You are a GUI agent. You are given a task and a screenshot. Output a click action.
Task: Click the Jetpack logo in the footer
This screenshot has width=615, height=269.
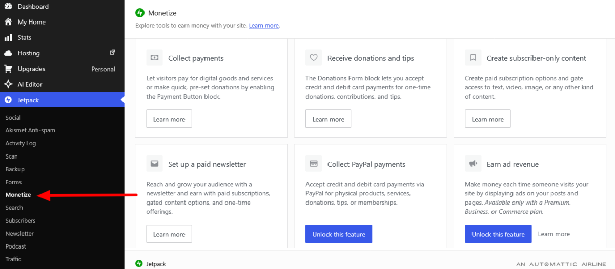pyautogui.click(x=139, y=264)
